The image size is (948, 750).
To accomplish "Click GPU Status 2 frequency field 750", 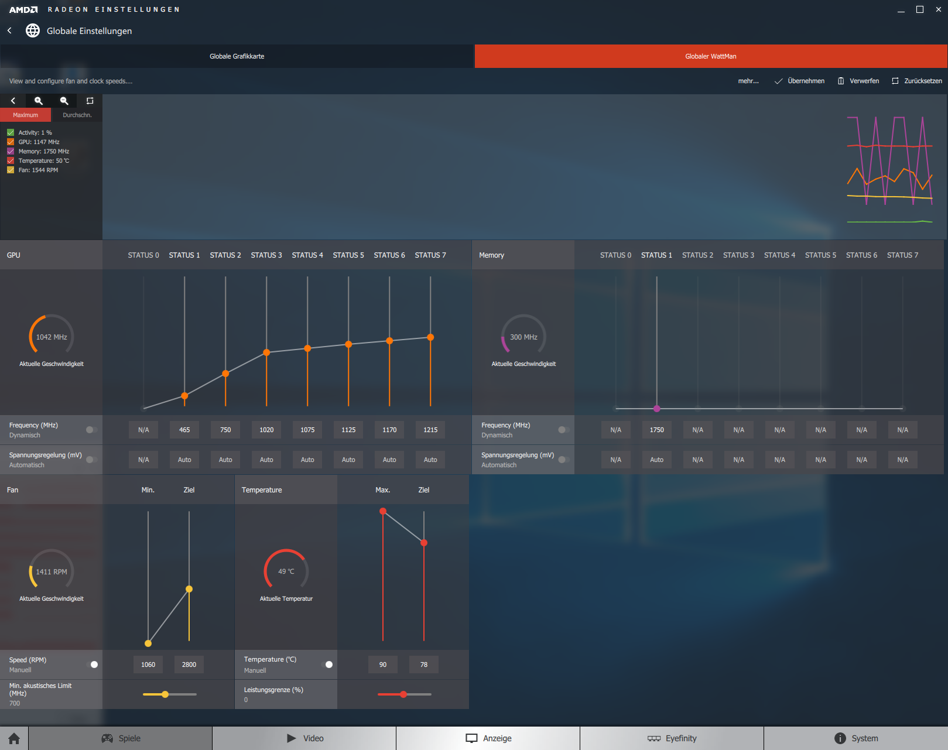I will pyautogui.click(x=225, y=430).
